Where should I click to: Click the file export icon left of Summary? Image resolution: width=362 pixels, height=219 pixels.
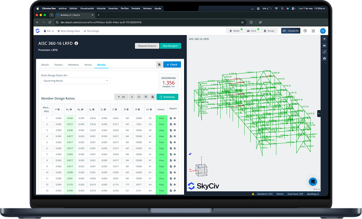point(153,97)
